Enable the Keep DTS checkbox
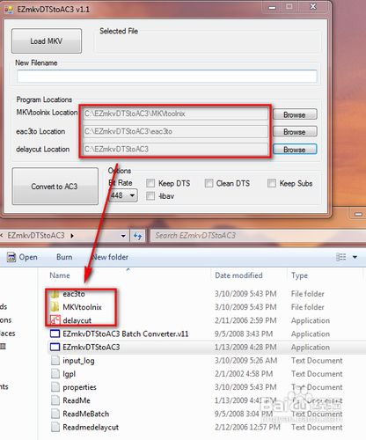The image size is (366, 440). coord(150,183)
